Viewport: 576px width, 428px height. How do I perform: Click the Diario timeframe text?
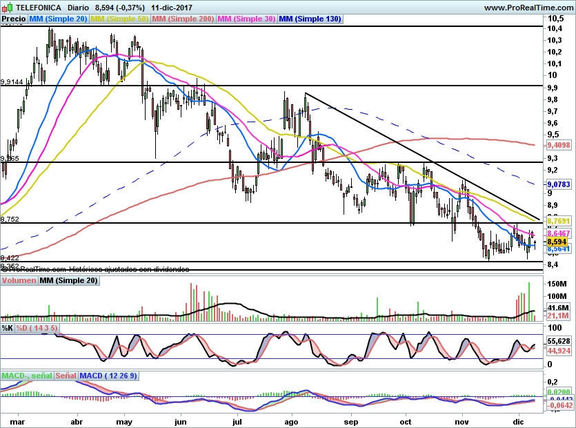pyautogui.click(x=78, y=8)
